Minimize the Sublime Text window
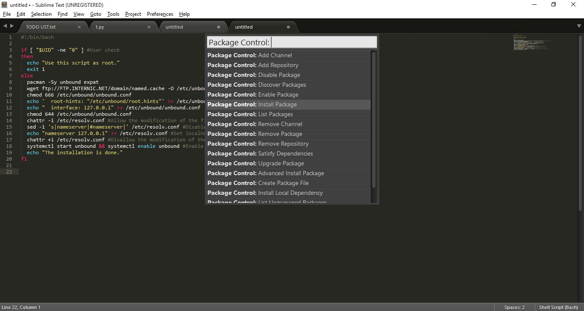This screenshot has width=584, height=311. click(x=535, y=5)
